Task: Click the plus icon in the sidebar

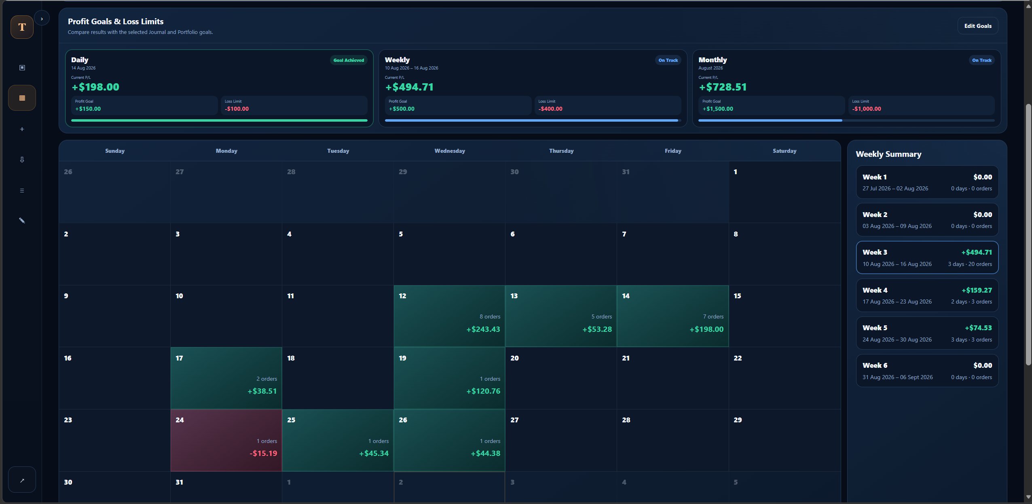Action: [x=22, y=129]
